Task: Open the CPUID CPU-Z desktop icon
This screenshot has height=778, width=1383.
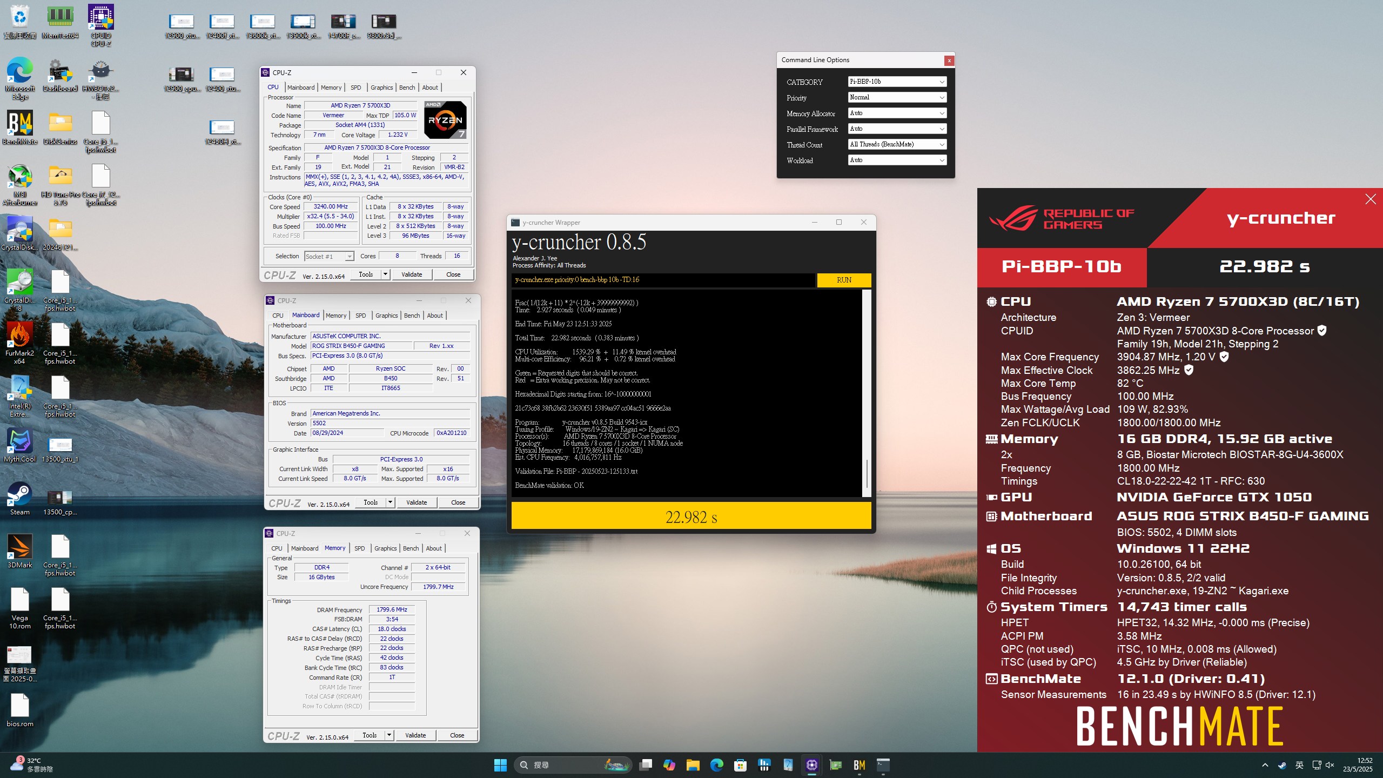Action: 101,25
